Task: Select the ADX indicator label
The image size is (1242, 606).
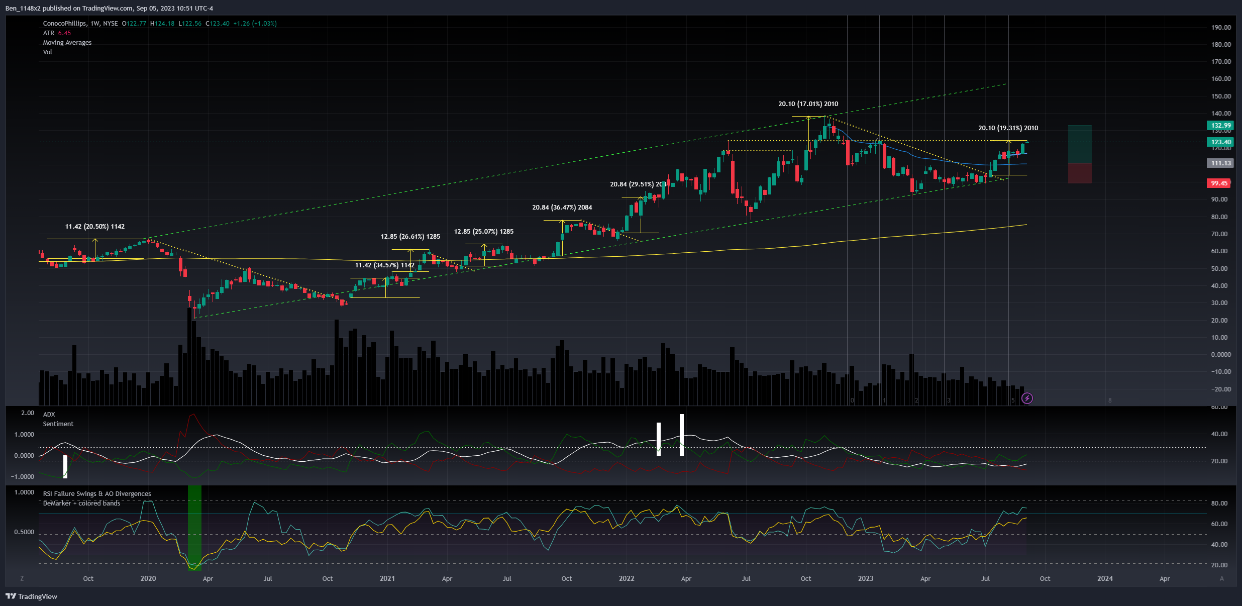Action: [49, 415]
